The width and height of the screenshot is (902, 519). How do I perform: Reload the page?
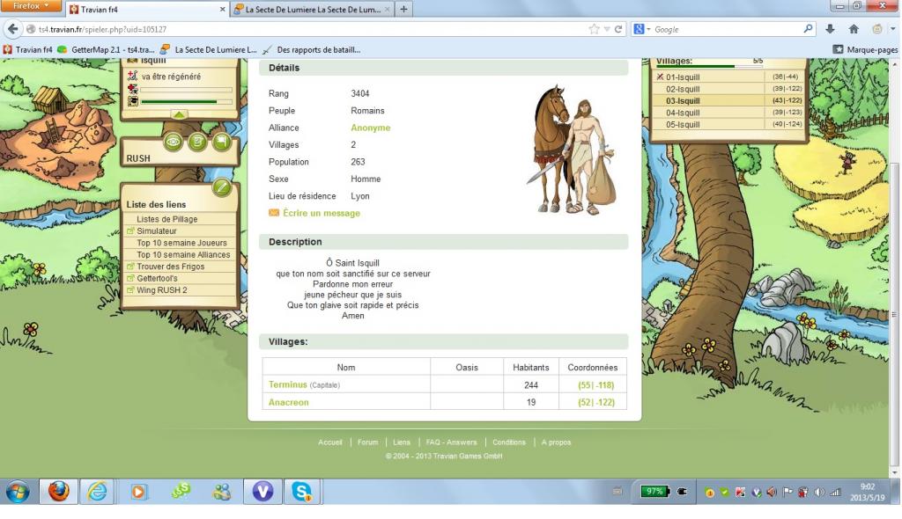tap(618, 29)
